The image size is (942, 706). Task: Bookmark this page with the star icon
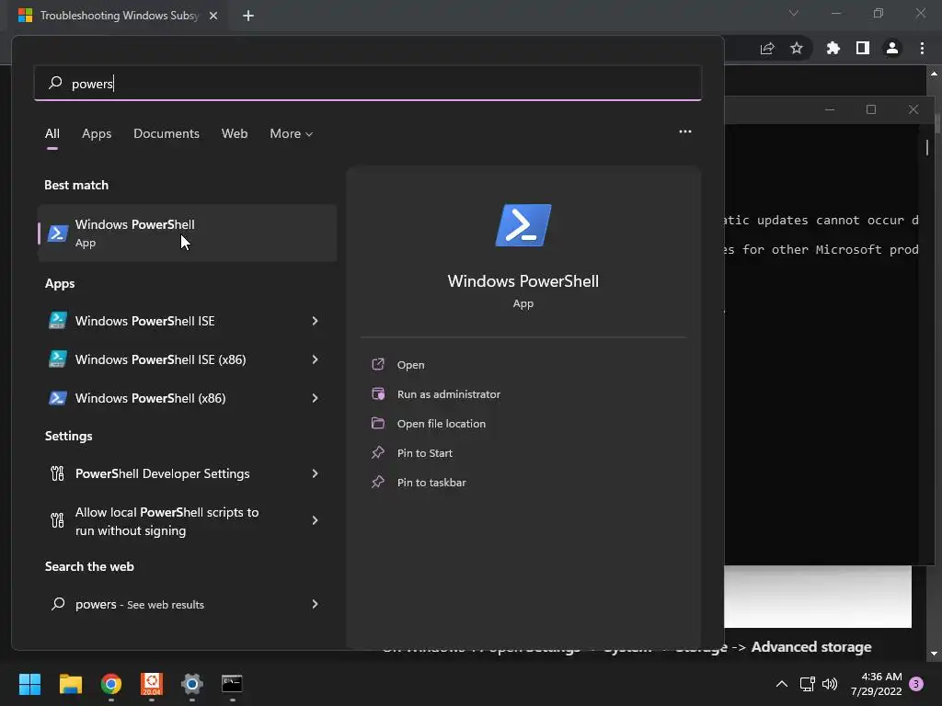(797, 48)
